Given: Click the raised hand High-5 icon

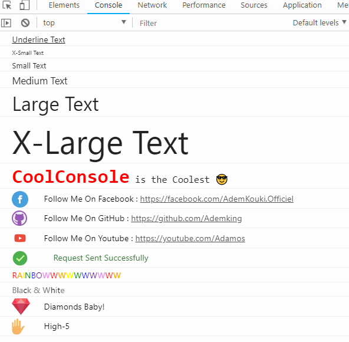Looking at the screenshot, I should pos(18,327).
